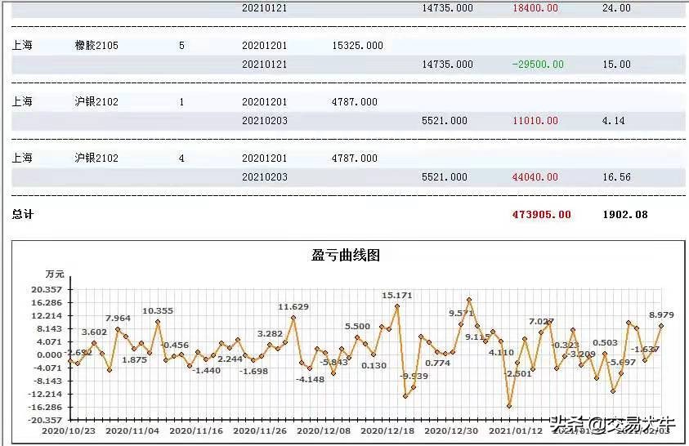Select x-axis date 2020/12/08
689x446 pixels.
tap(324, 431)
